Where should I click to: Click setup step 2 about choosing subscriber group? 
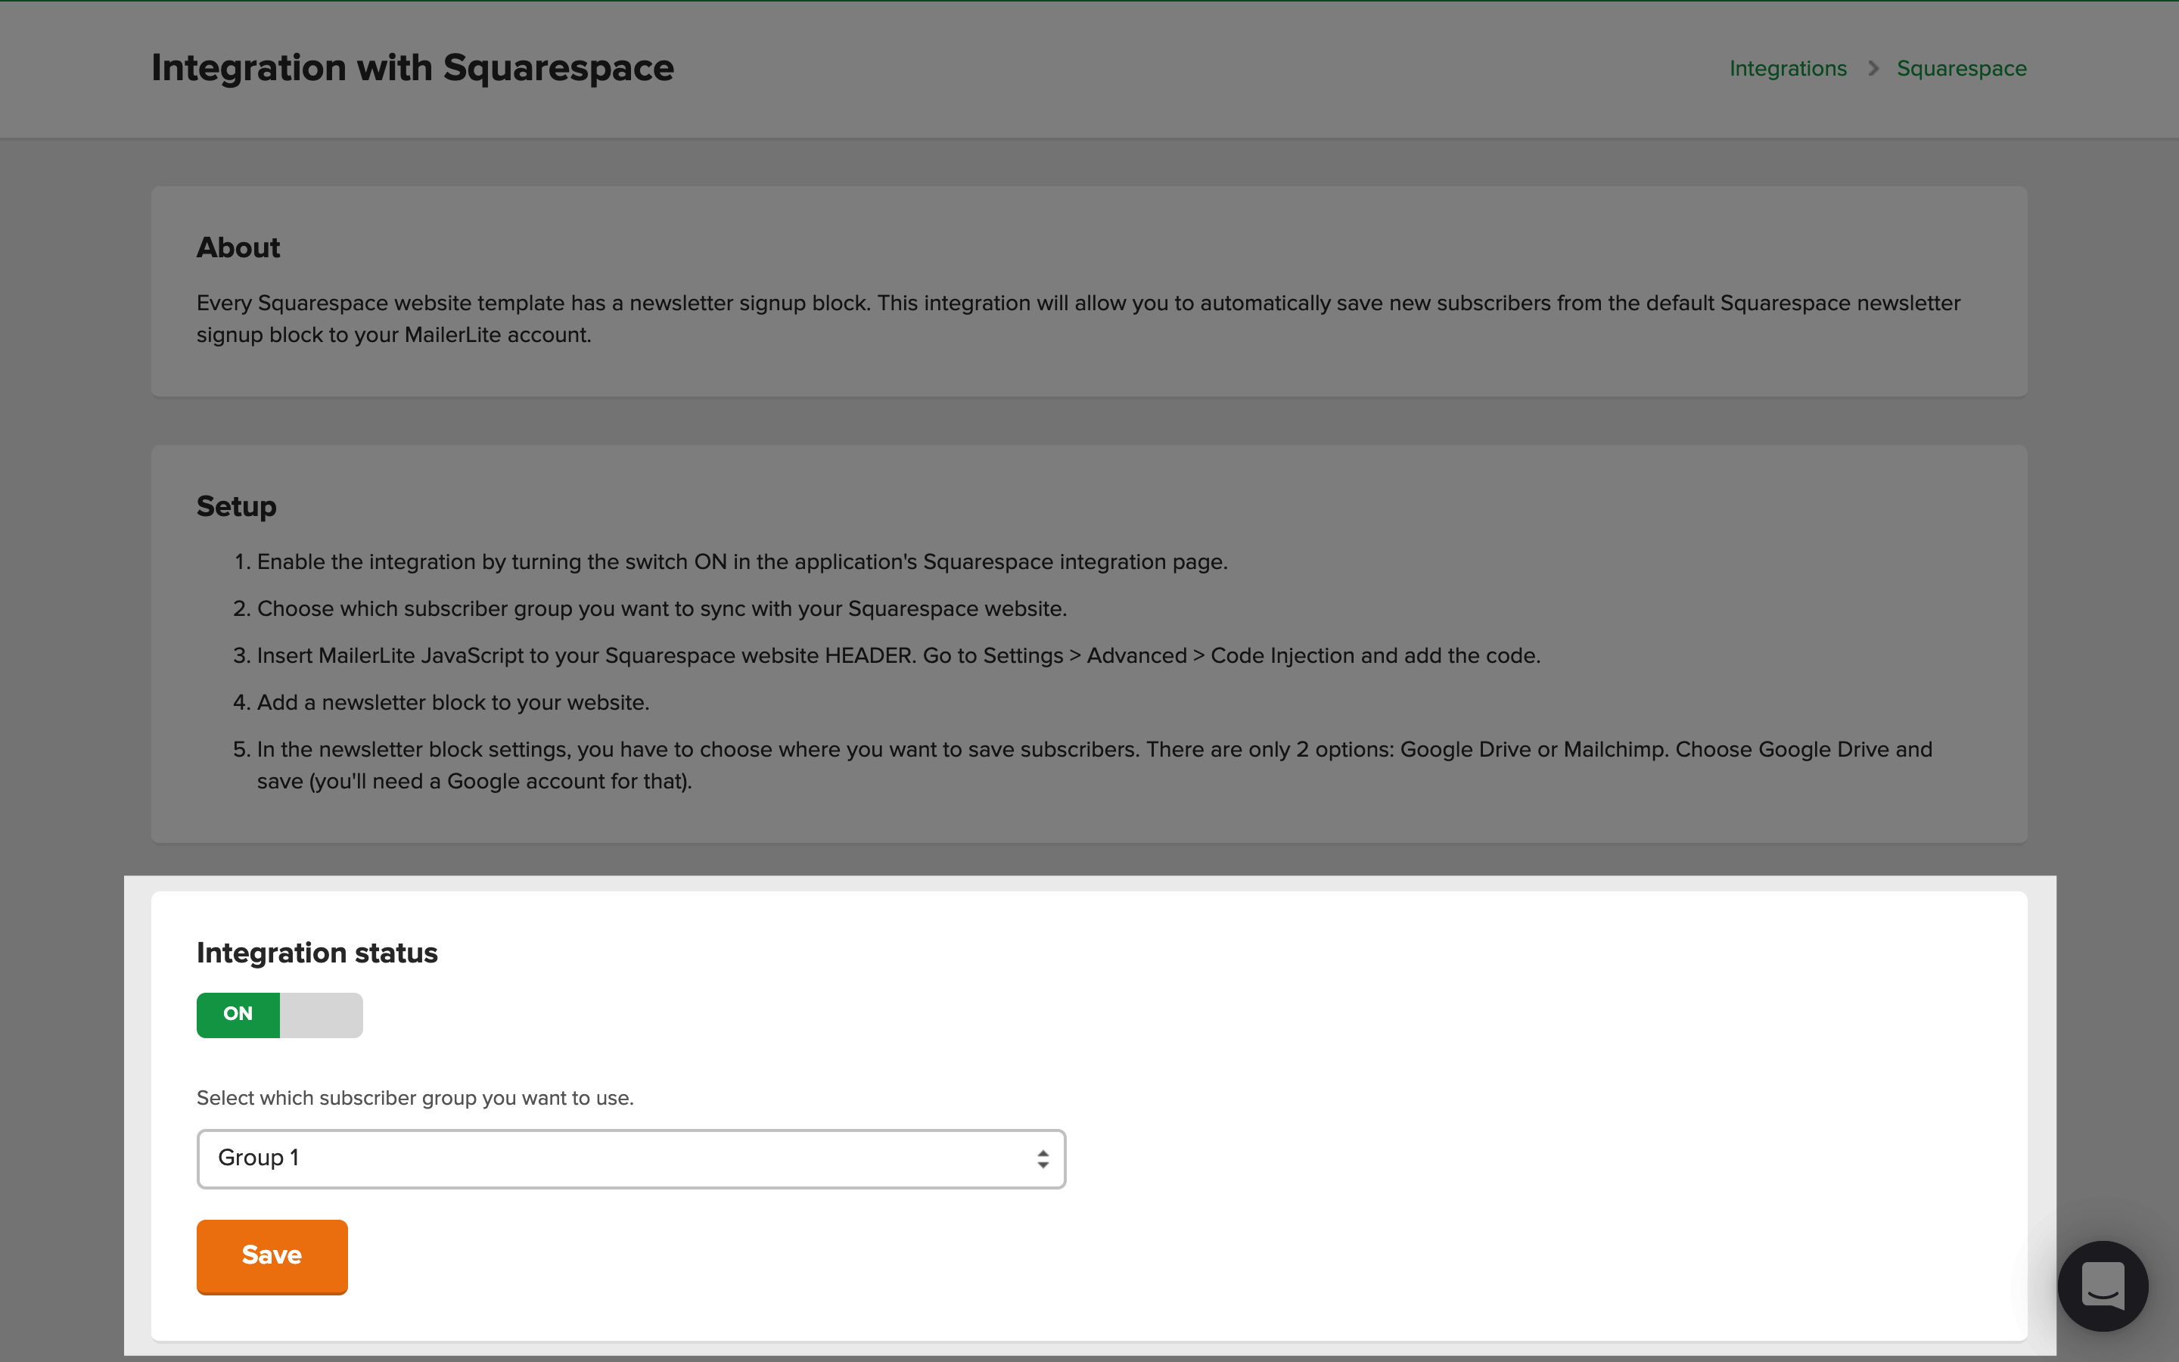click(662, 609)
